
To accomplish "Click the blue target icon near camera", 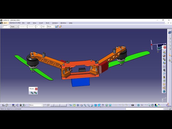I will (138, 105).
